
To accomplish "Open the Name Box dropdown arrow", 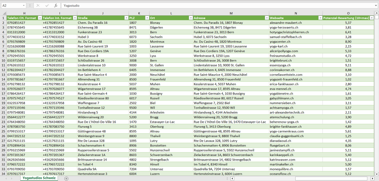I will [x=24, y=5].
